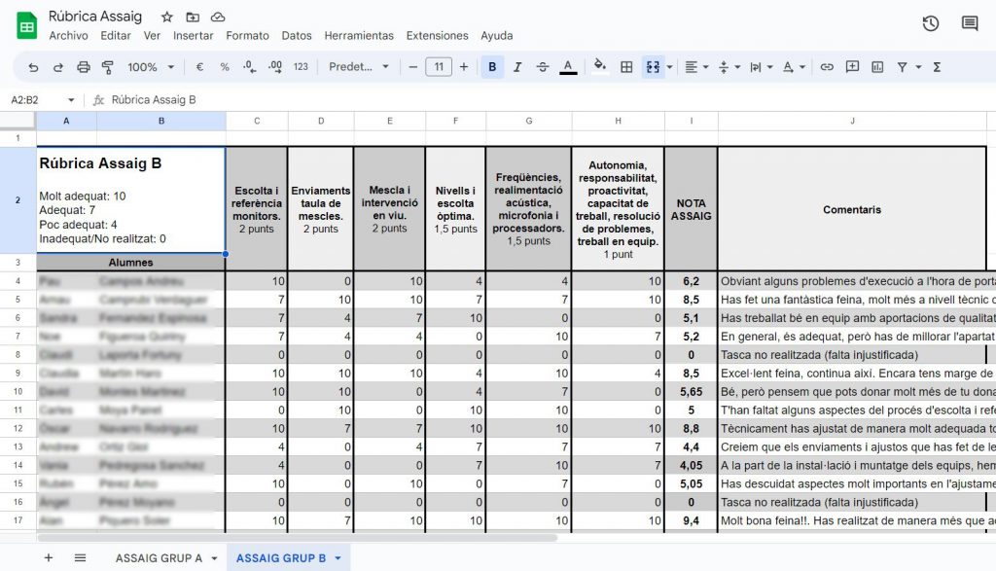Open the comments panel icon
This screenshot has height=571, width=996.
pyautogui.click(x=969, y=23)
